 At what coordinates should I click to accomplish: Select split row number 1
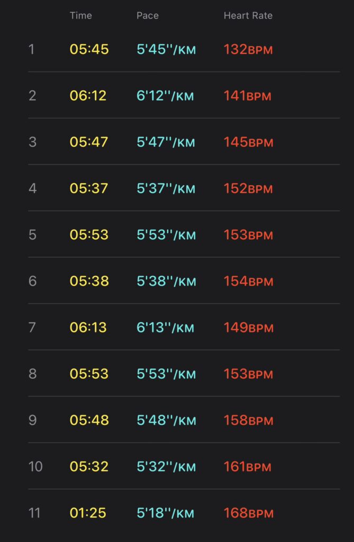[32, 49]
